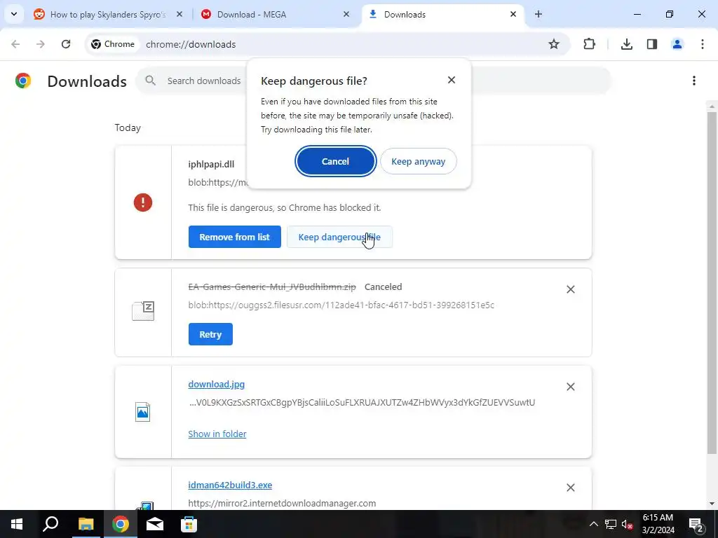The height and width of the screenshot is (538, 718).
Task: Click the scrollbar down arrow
Action: point(712,504)
